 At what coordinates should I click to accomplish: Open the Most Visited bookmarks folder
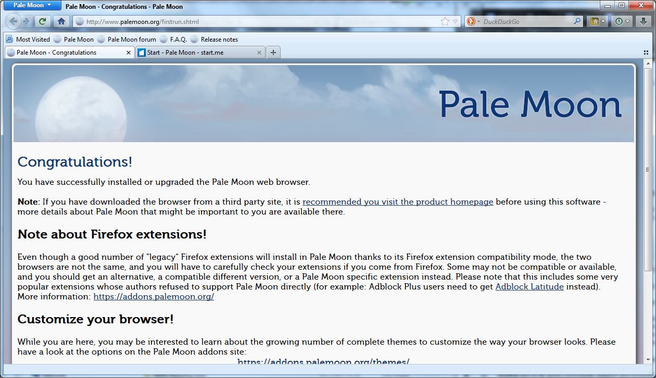point(28,40)
